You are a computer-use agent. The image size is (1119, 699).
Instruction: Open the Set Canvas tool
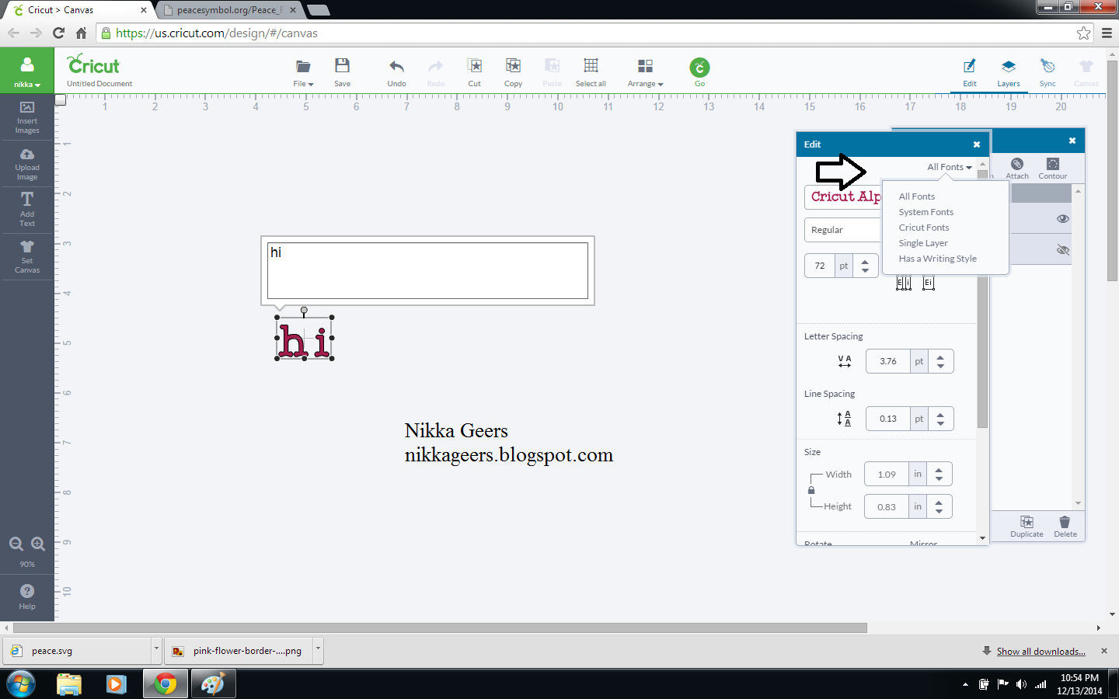[x=27, y=256]
